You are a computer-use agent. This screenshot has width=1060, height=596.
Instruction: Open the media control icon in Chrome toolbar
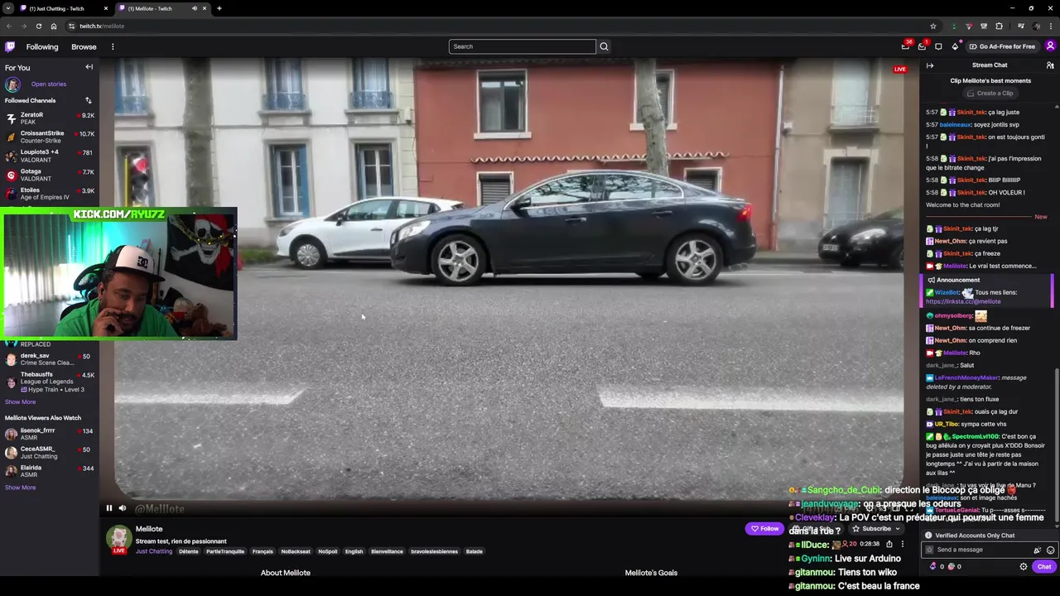[x=1020, y=26]
